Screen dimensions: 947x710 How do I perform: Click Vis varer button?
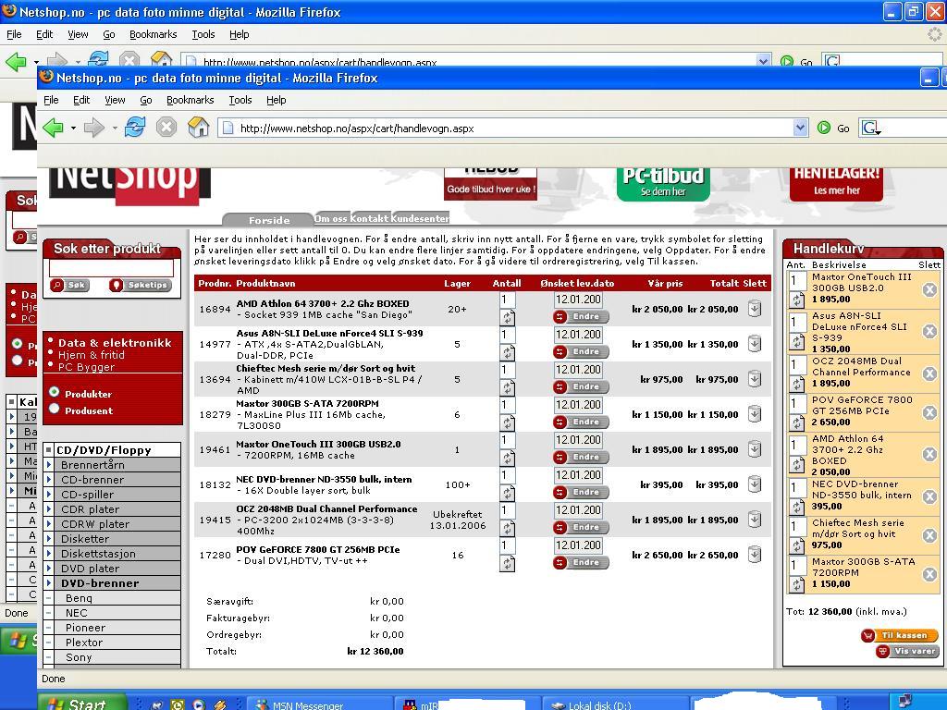point(907,652)
